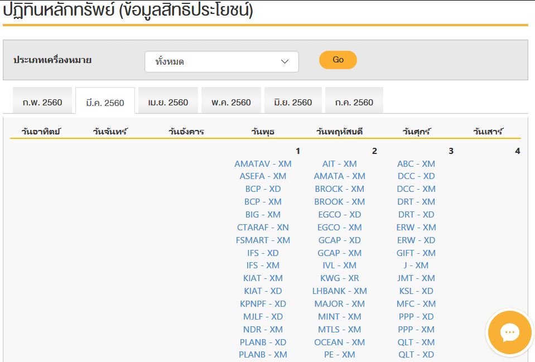The width and height of the screenshot is (535, 362).
Task: Open the ERW - XD link
Action: click(x=416, y=240)
